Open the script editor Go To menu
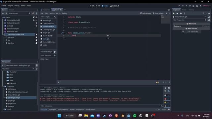This screenshot has width=212, height=119. 58,13
